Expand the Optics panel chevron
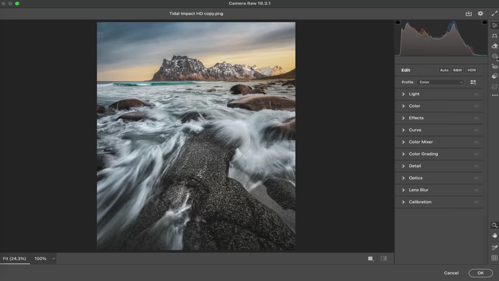 pyautogui.click(x=403, y=178)
